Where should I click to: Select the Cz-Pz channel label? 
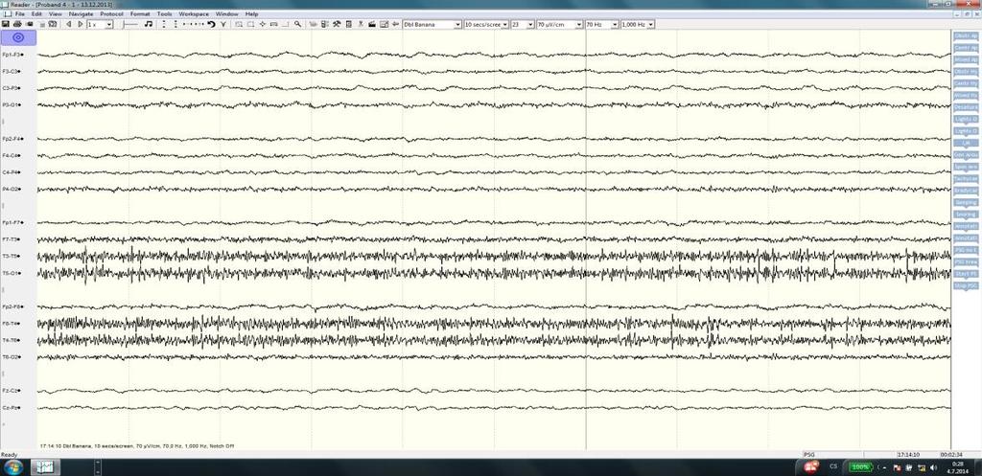[x=12, y=407]
